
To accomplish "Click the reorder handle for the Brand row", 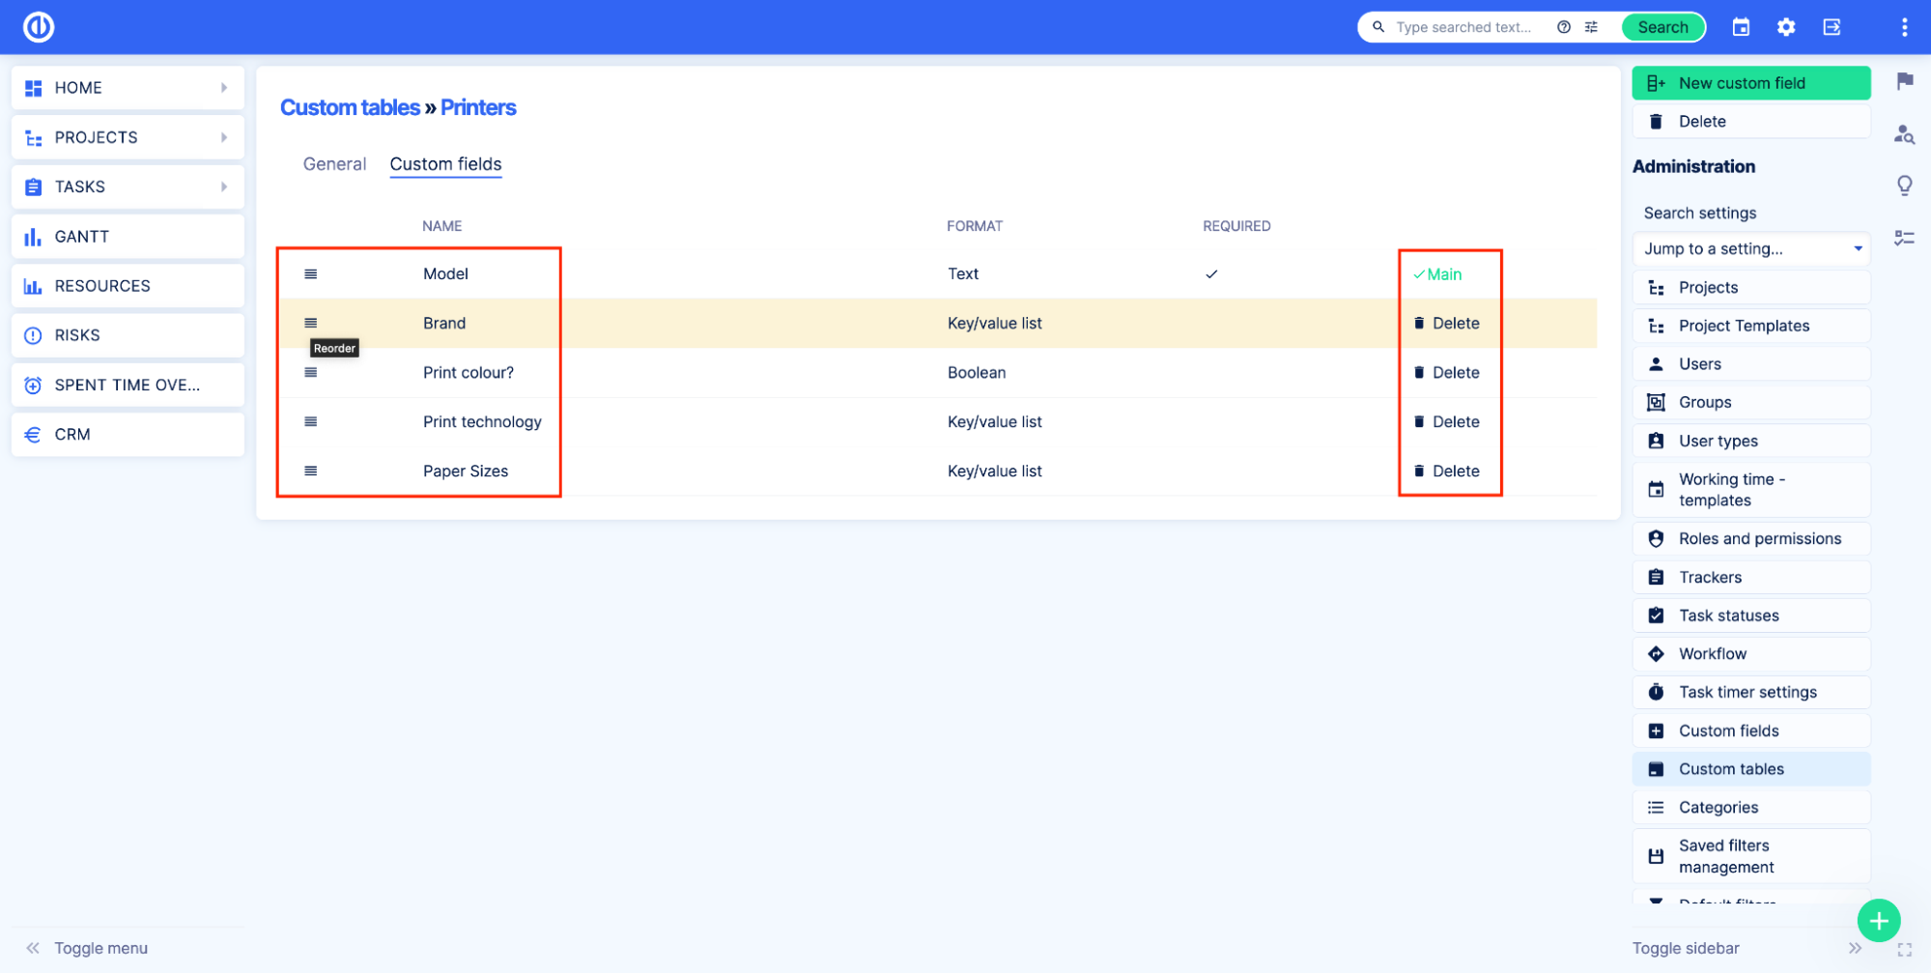I will pos(311,323).
